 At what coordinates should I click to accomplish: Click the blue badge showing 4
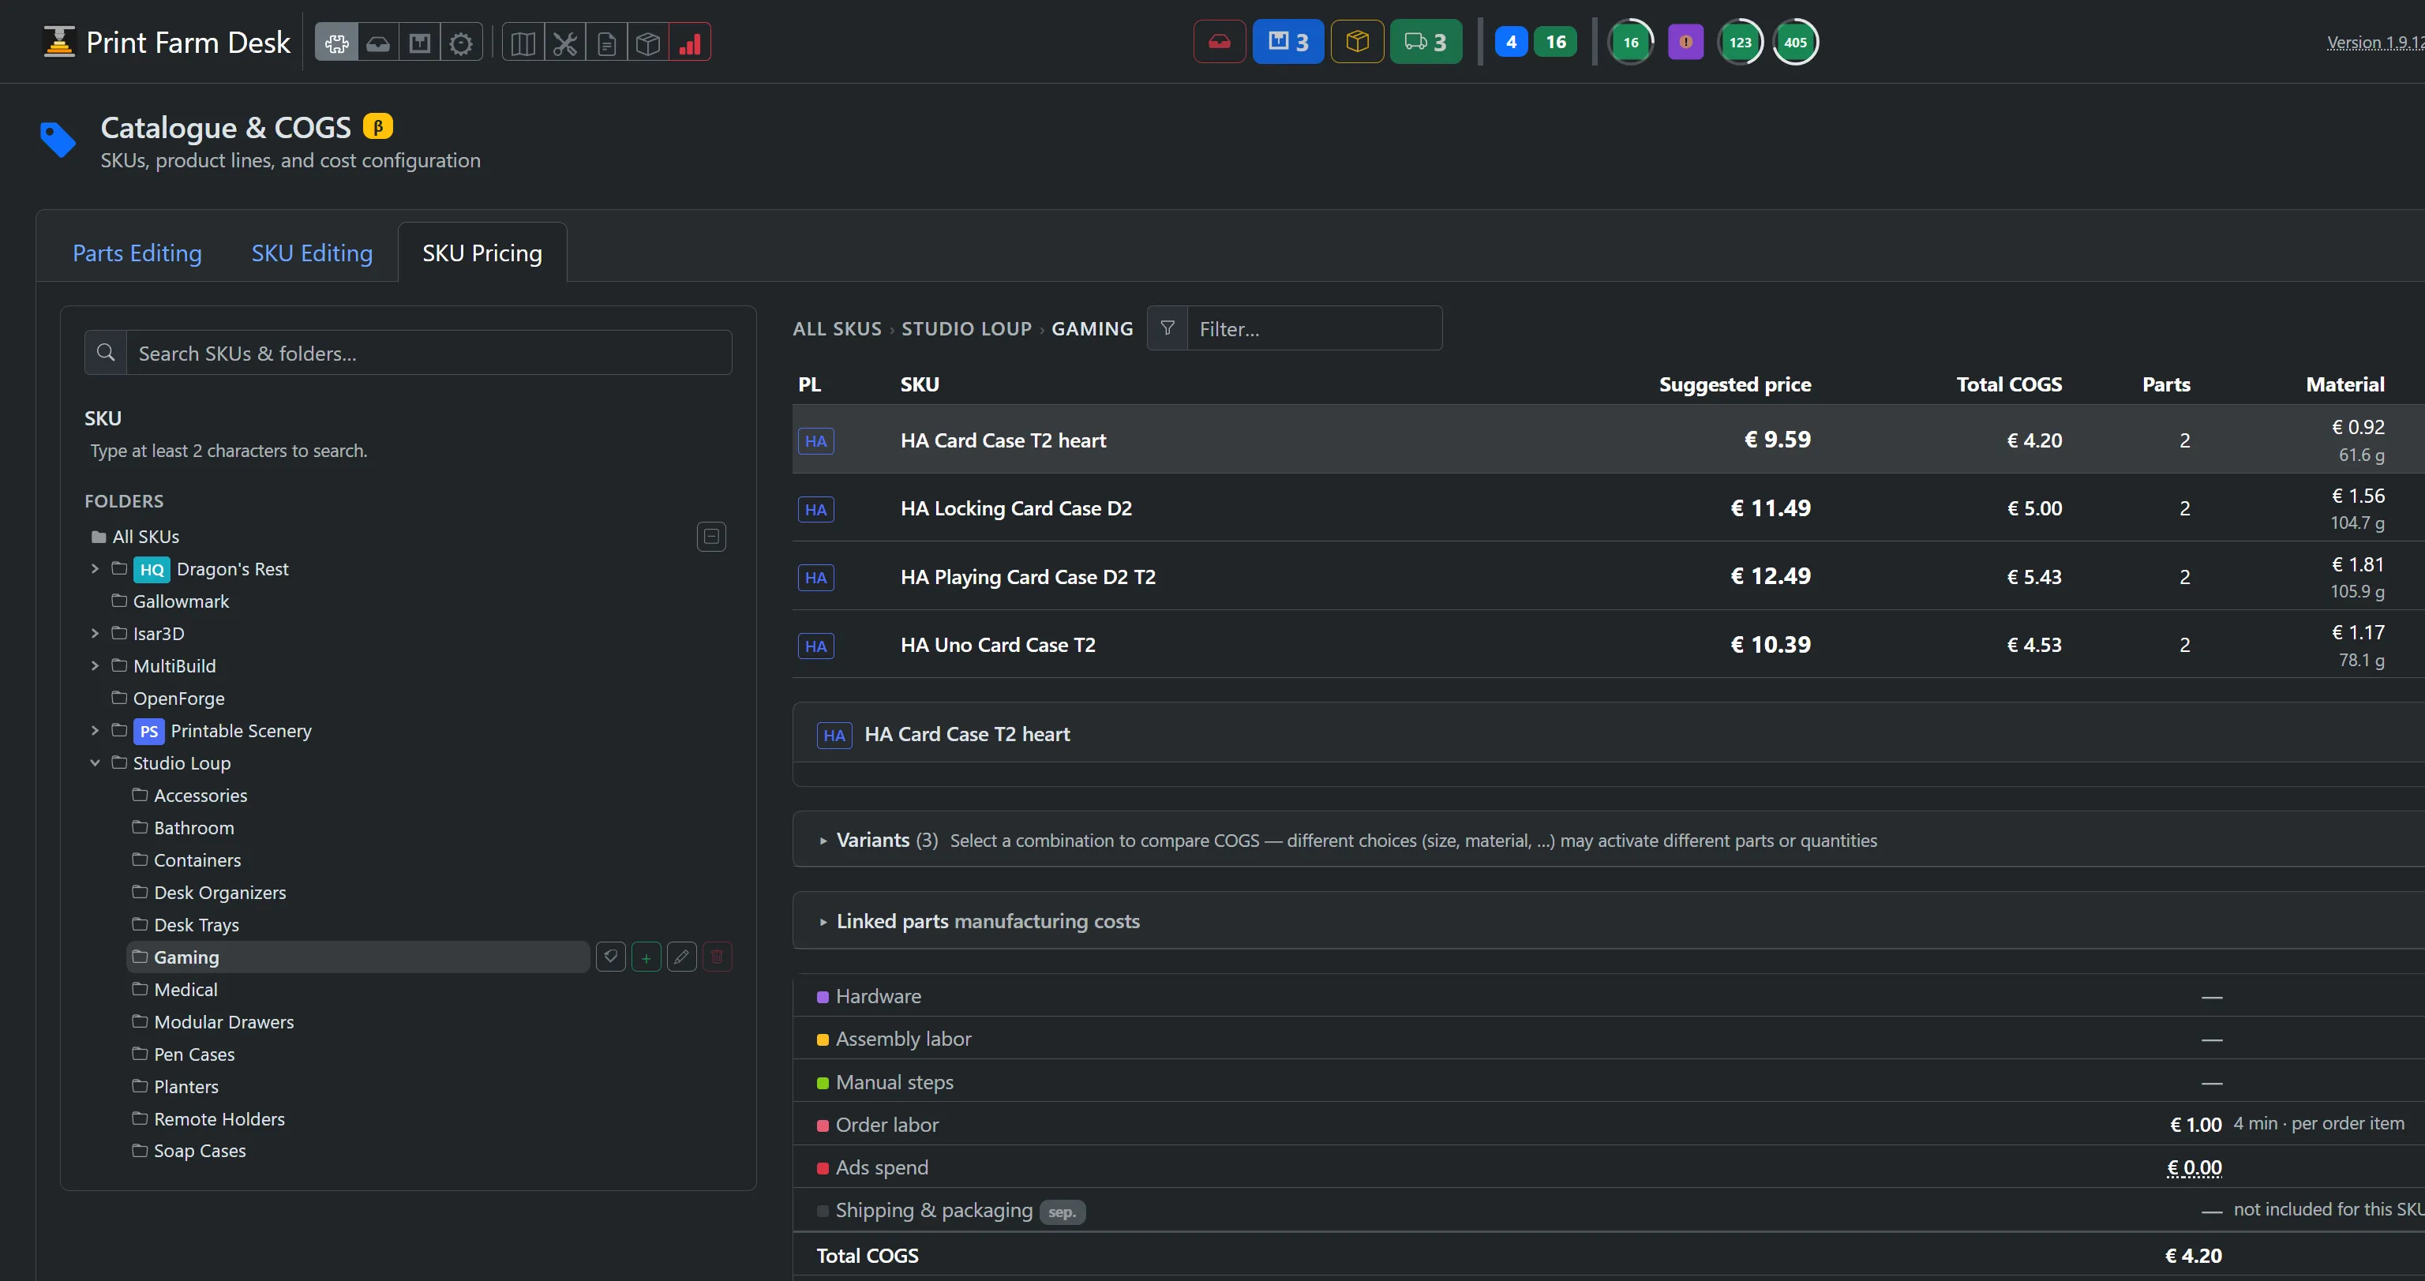tap(1511, 43)
